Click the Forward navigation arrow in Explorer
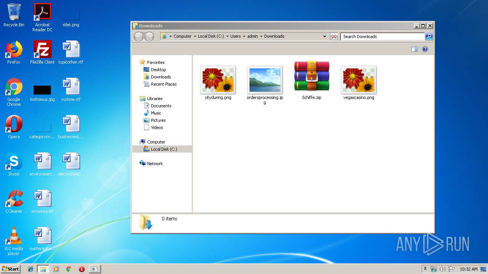 click(149, 37)
